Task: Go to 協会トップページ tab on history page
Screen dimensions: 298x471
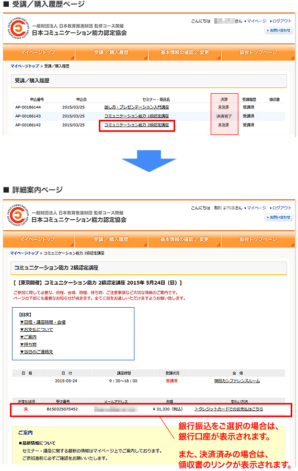Action: (258, 52)
